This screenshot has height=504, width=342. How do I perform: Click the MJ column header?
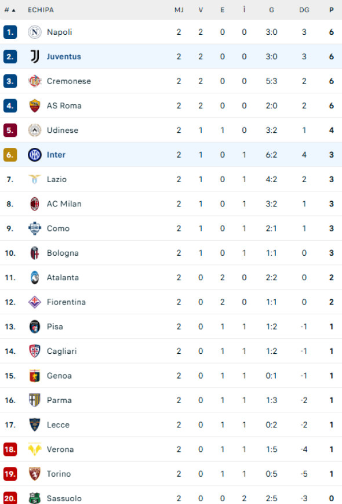point(179,10)
